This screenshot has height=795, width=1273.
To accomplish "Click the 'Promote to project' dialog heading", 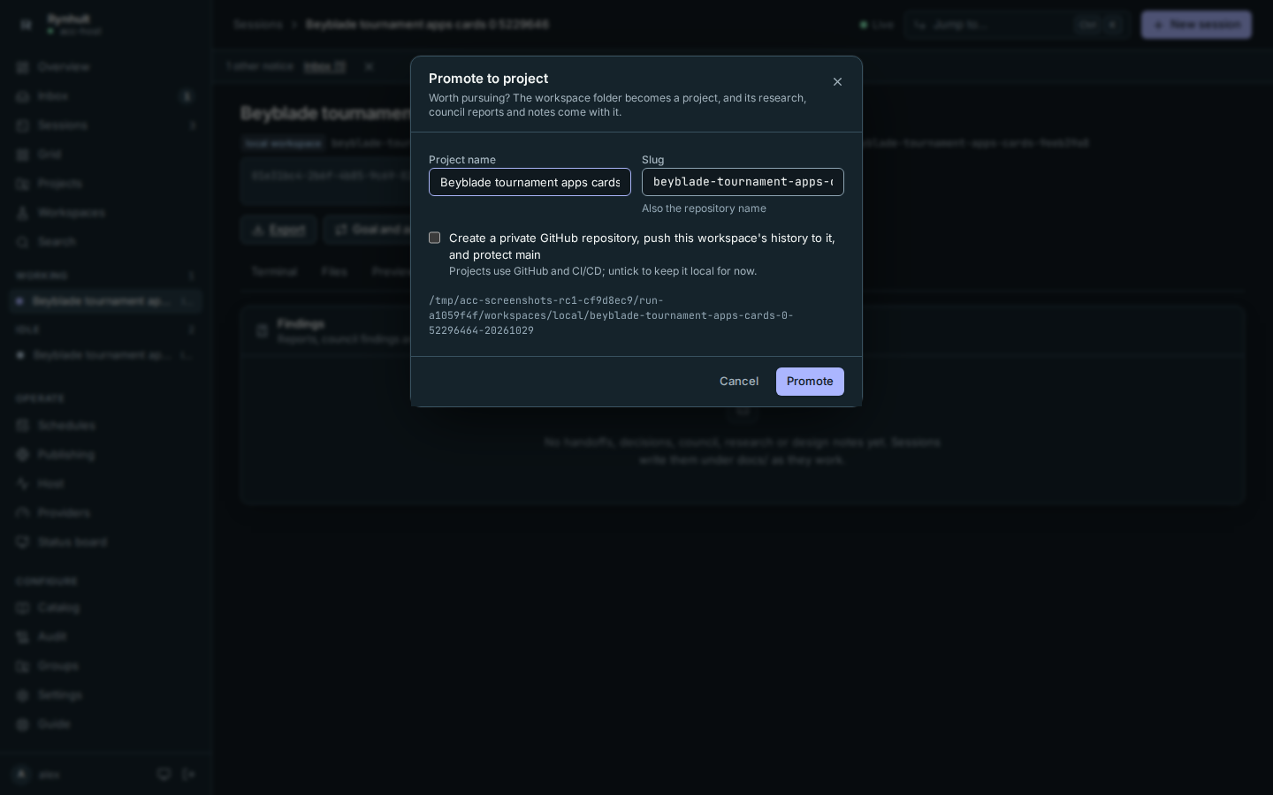I will tap(488, 79).
